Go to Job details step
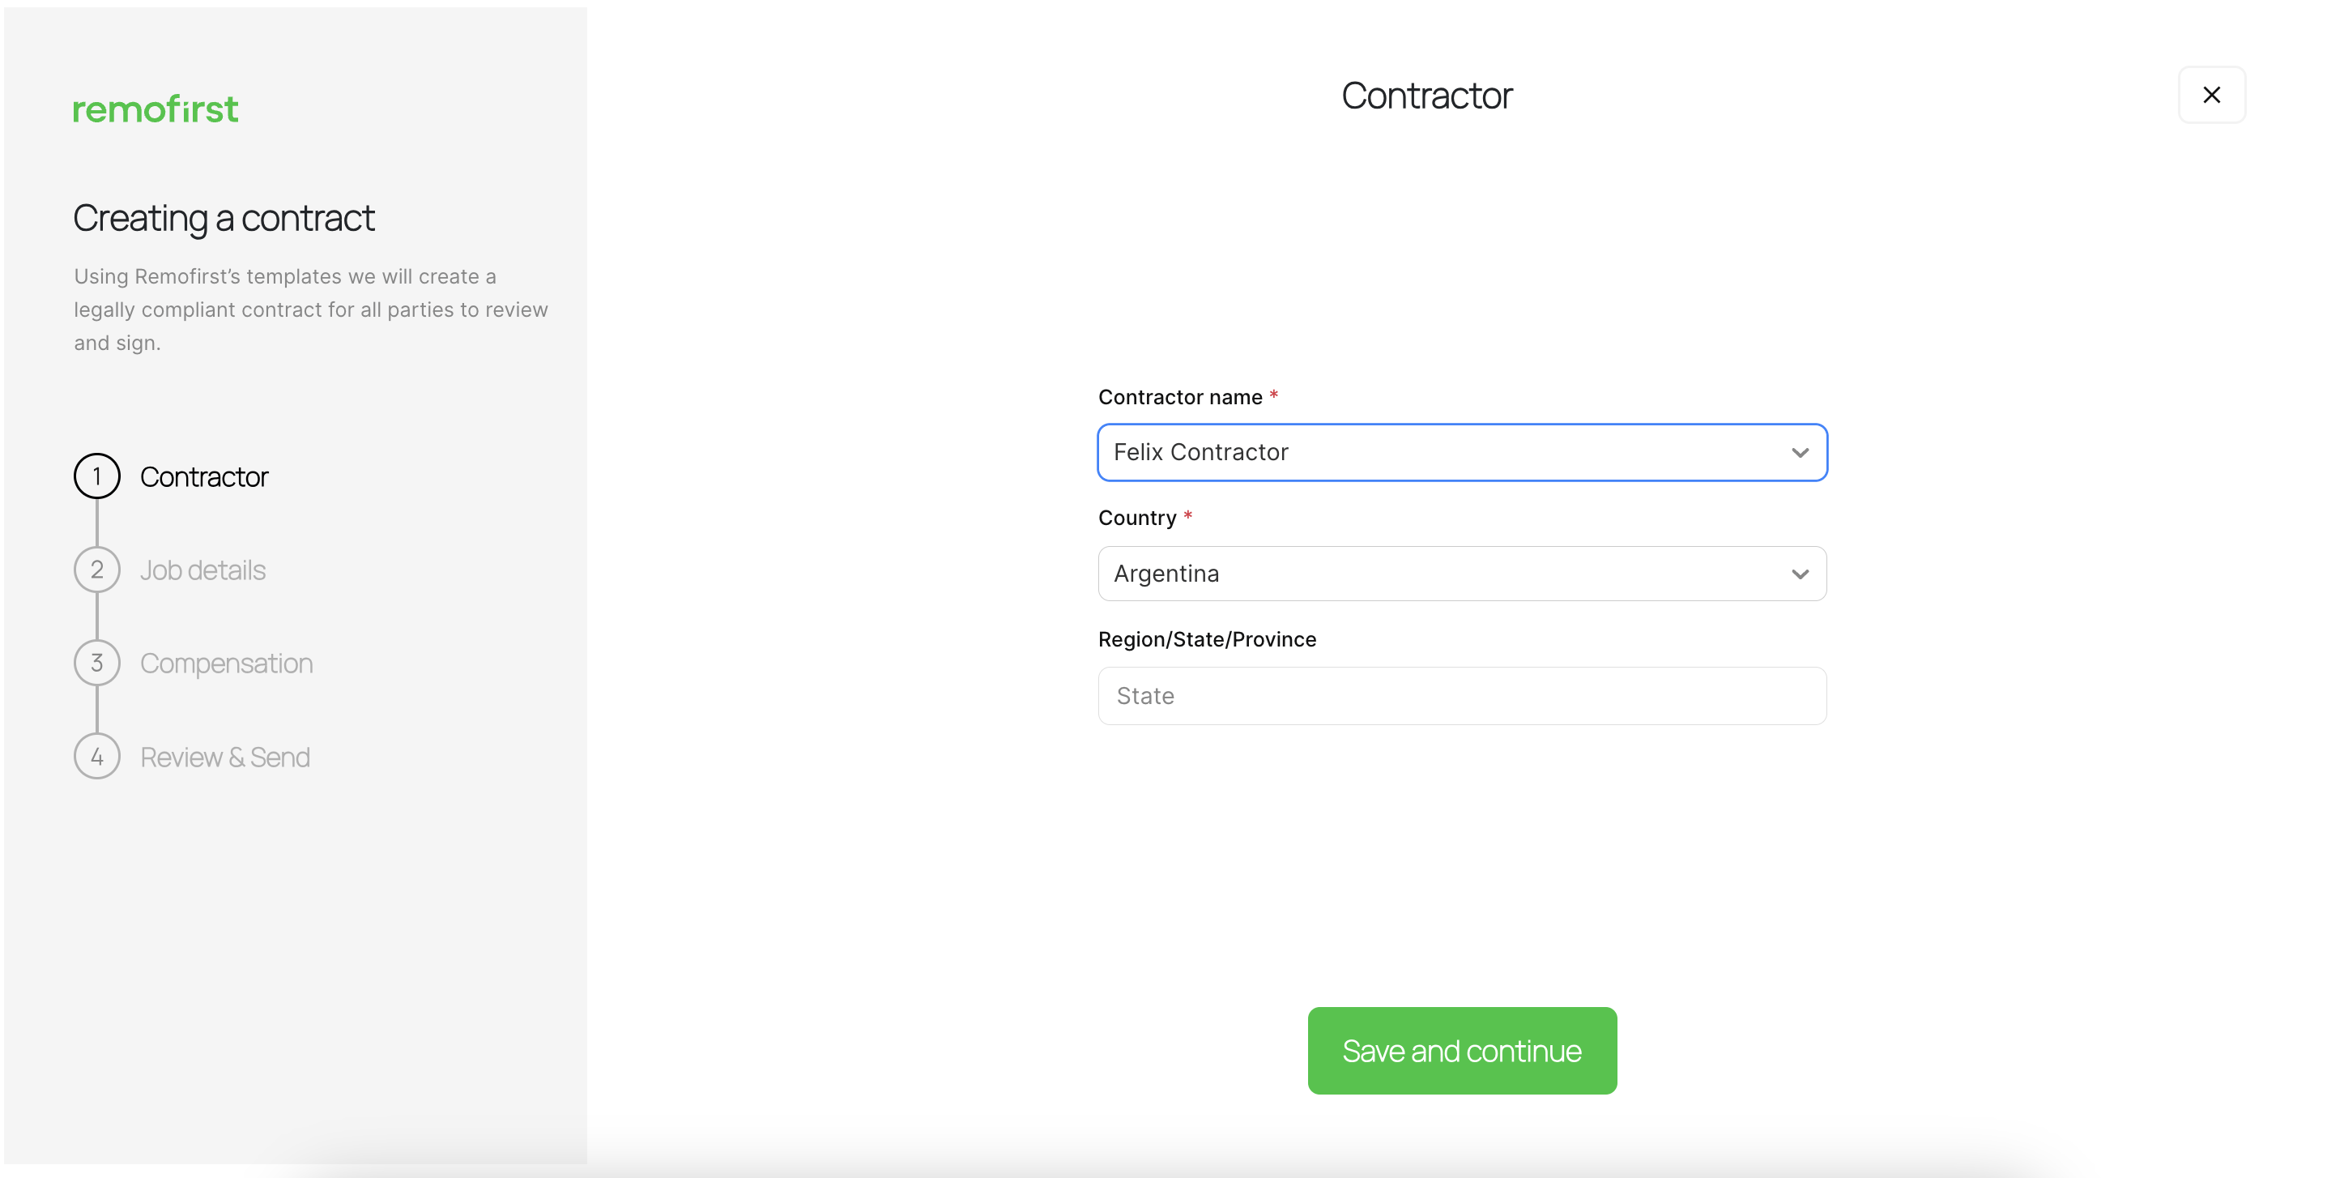Image resolution: width=2344 pixels, height=1178 pixels. (x=202, y=570)
